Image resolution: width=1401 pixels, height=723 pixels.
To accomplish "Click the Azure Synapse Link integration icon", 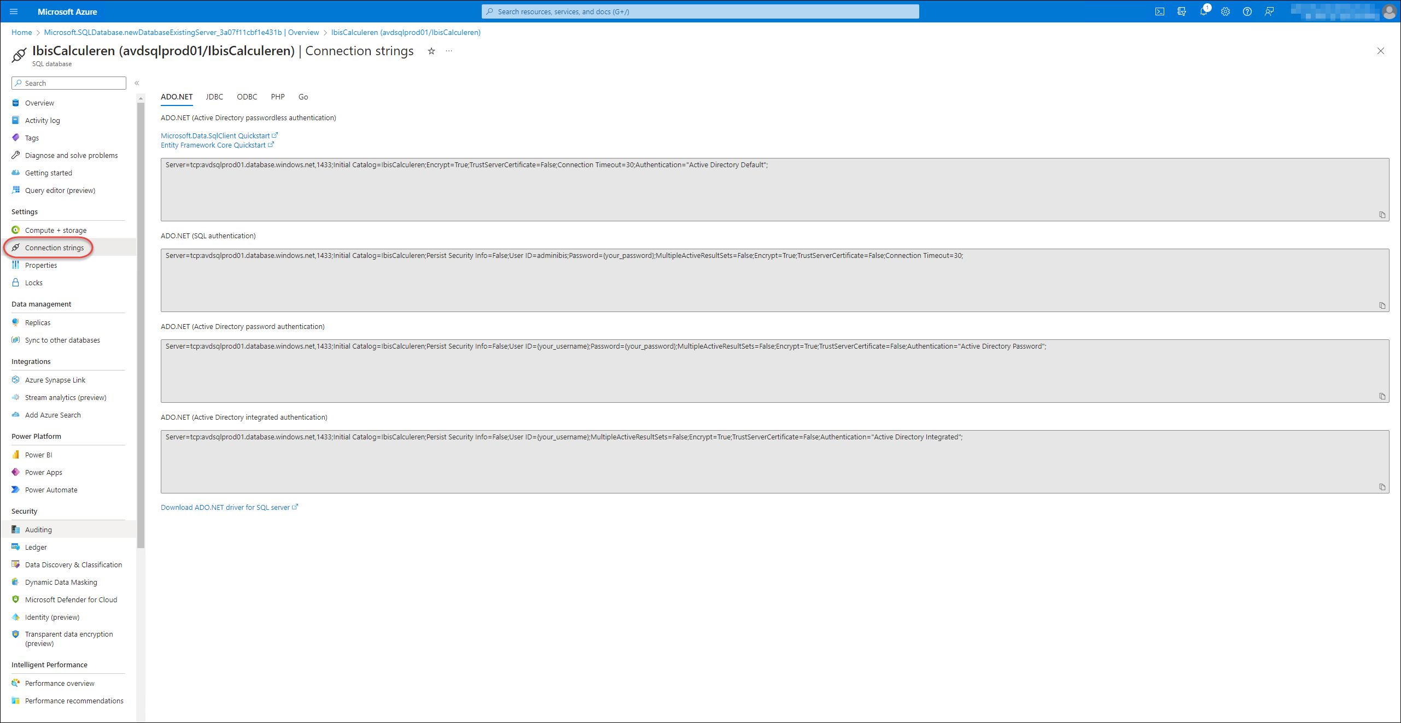I will click(x=16, y=379).
